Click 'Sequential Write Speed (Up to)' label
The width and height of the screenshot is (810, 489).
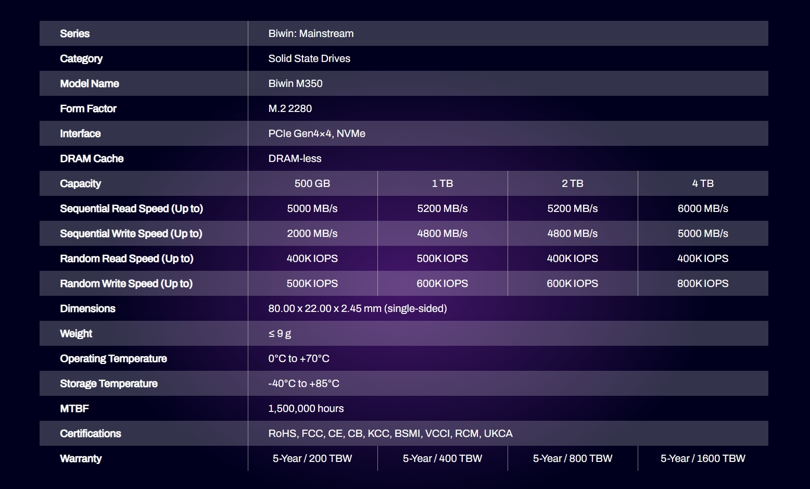click(x=131, y=234)
